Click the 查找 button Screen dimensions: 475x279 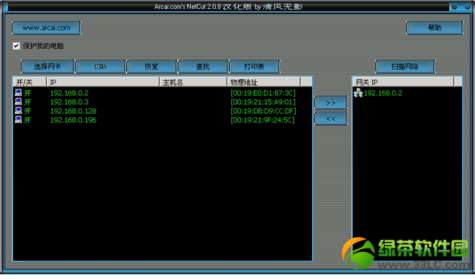(203, 66)
